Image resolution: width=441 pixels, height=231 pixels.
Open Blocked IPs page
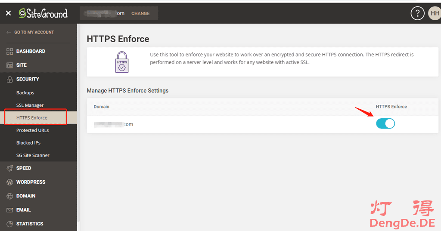click(x=28, y=143)
